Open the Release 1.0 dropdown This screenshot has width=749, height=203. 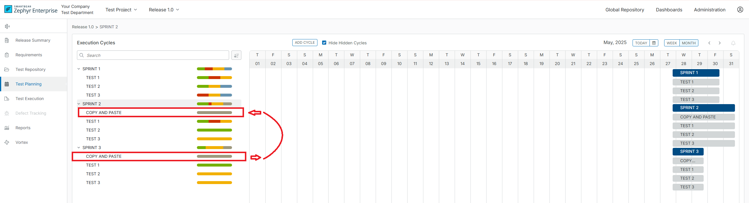[164, 10]
